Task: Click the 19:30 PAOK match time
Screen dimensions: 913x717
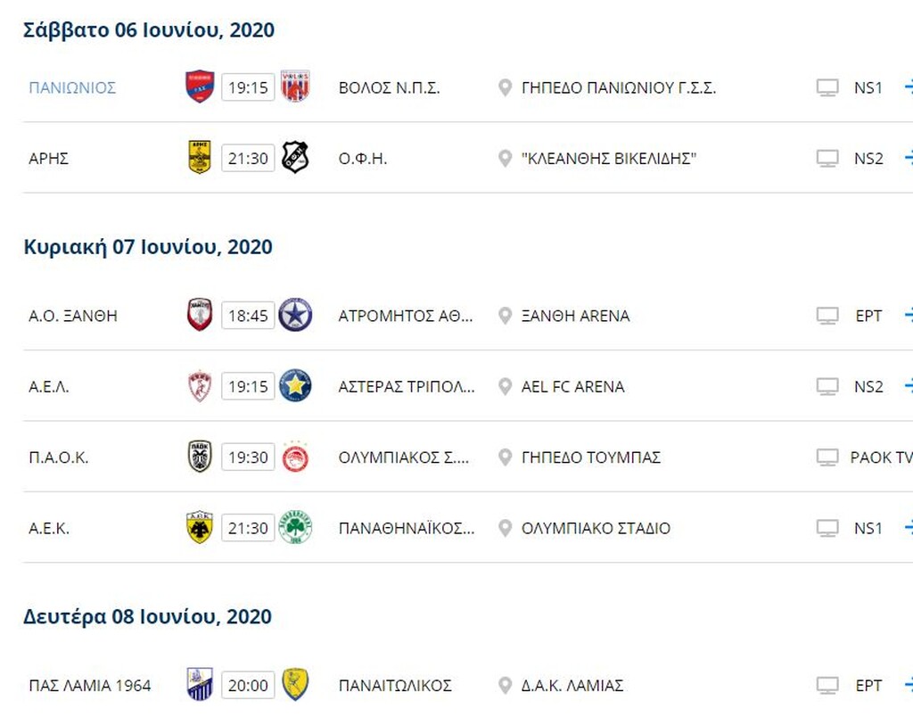Action: [x=248, y=457]
